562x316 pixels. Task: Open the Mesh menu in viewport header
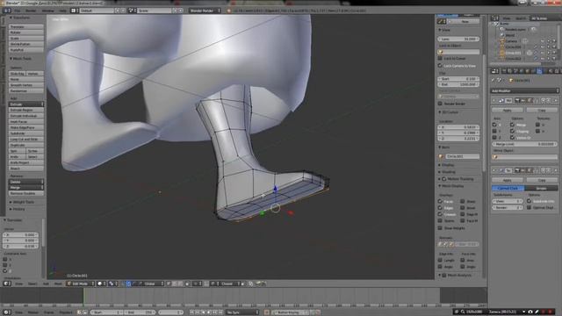point(58,284)
